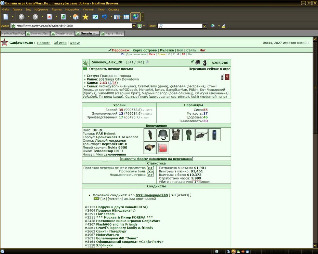Click the Home toolbar icon
Screen dimensions: 318x254
pos(76,17)
